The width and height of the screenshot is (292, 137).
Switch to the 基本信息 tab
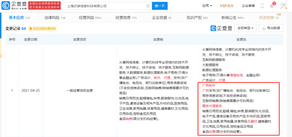pyautogui.click(x=19, y=18)
